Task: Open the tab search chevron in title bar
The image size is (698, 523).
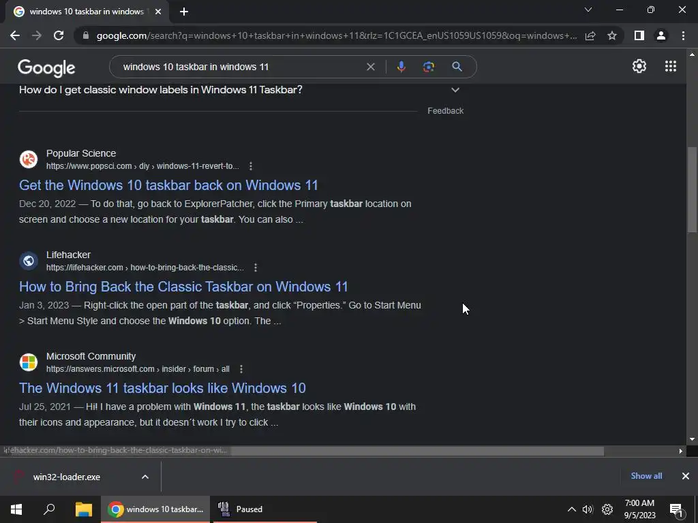Action: tap(588, 10)
